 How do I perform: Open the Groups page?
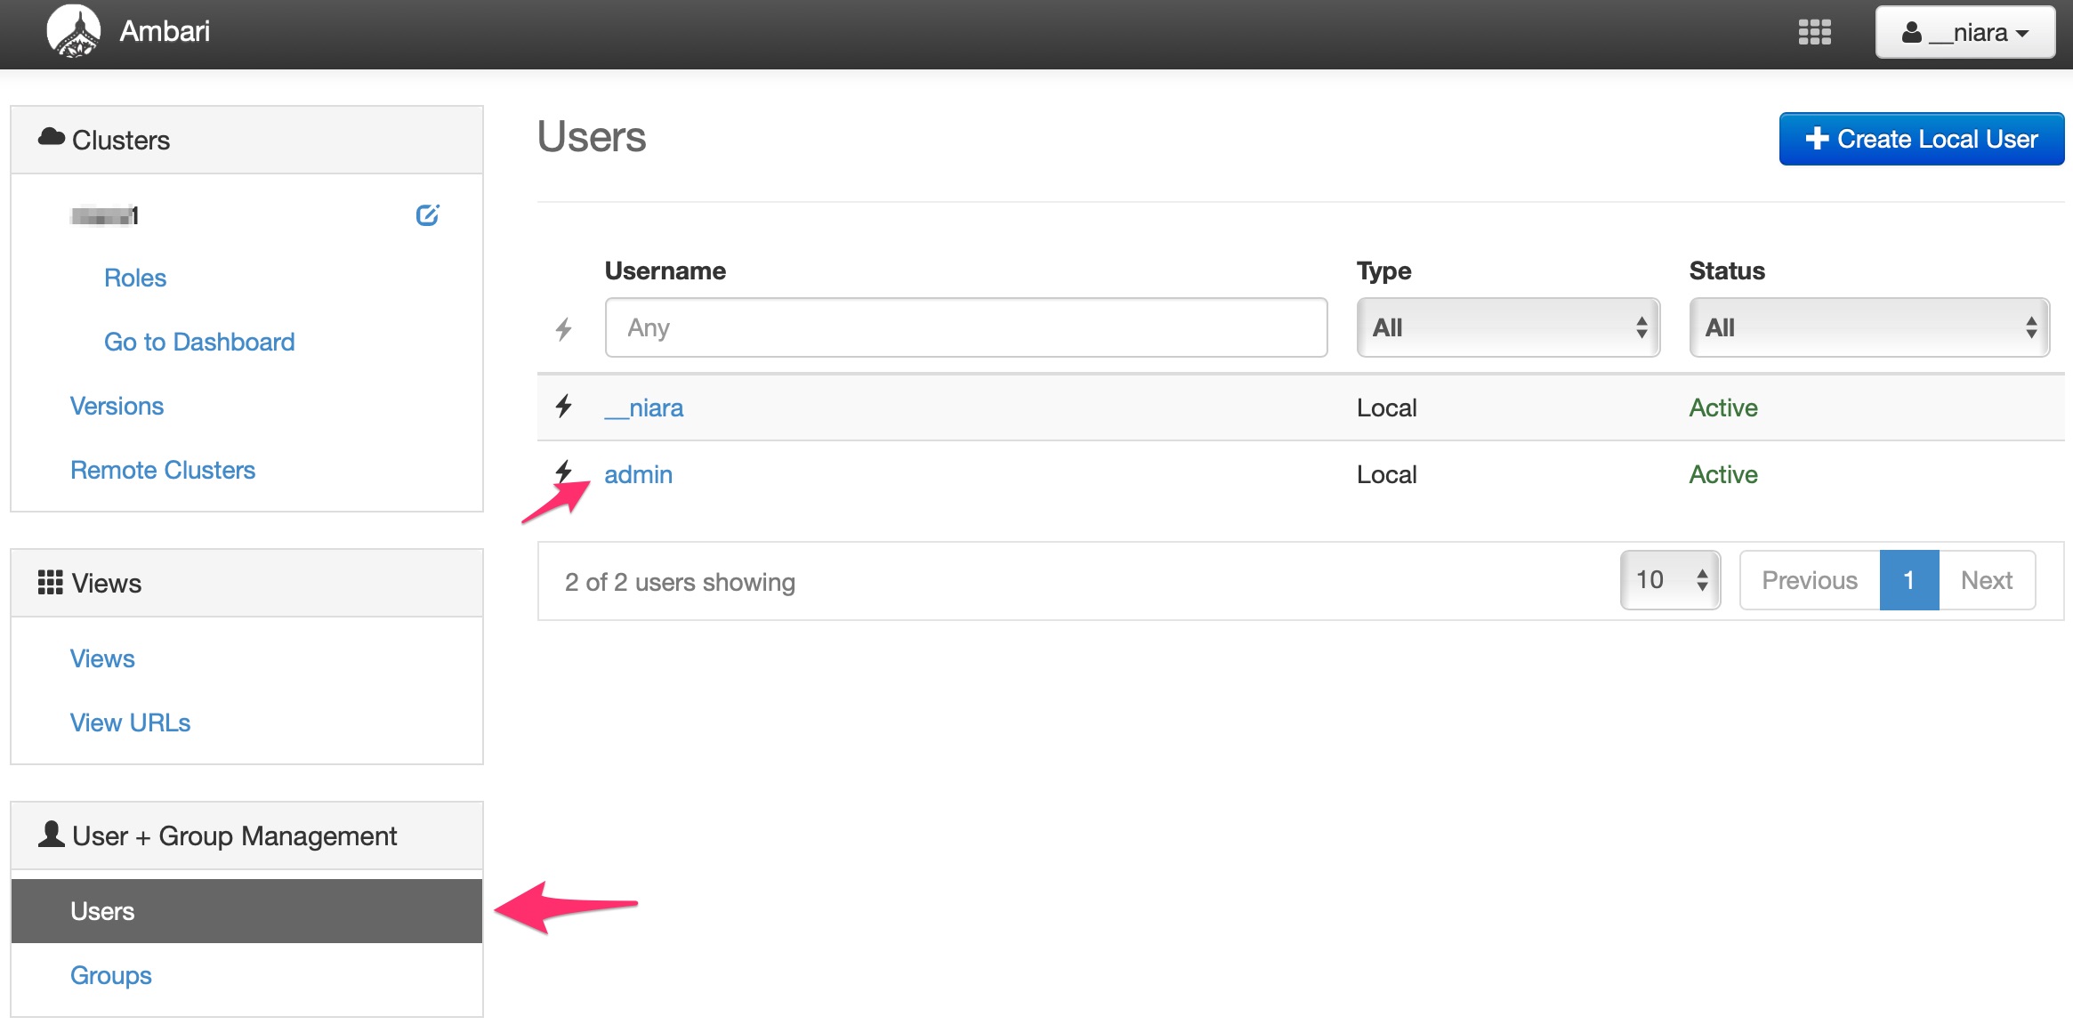pyautogui.click(x=110, y=975)
